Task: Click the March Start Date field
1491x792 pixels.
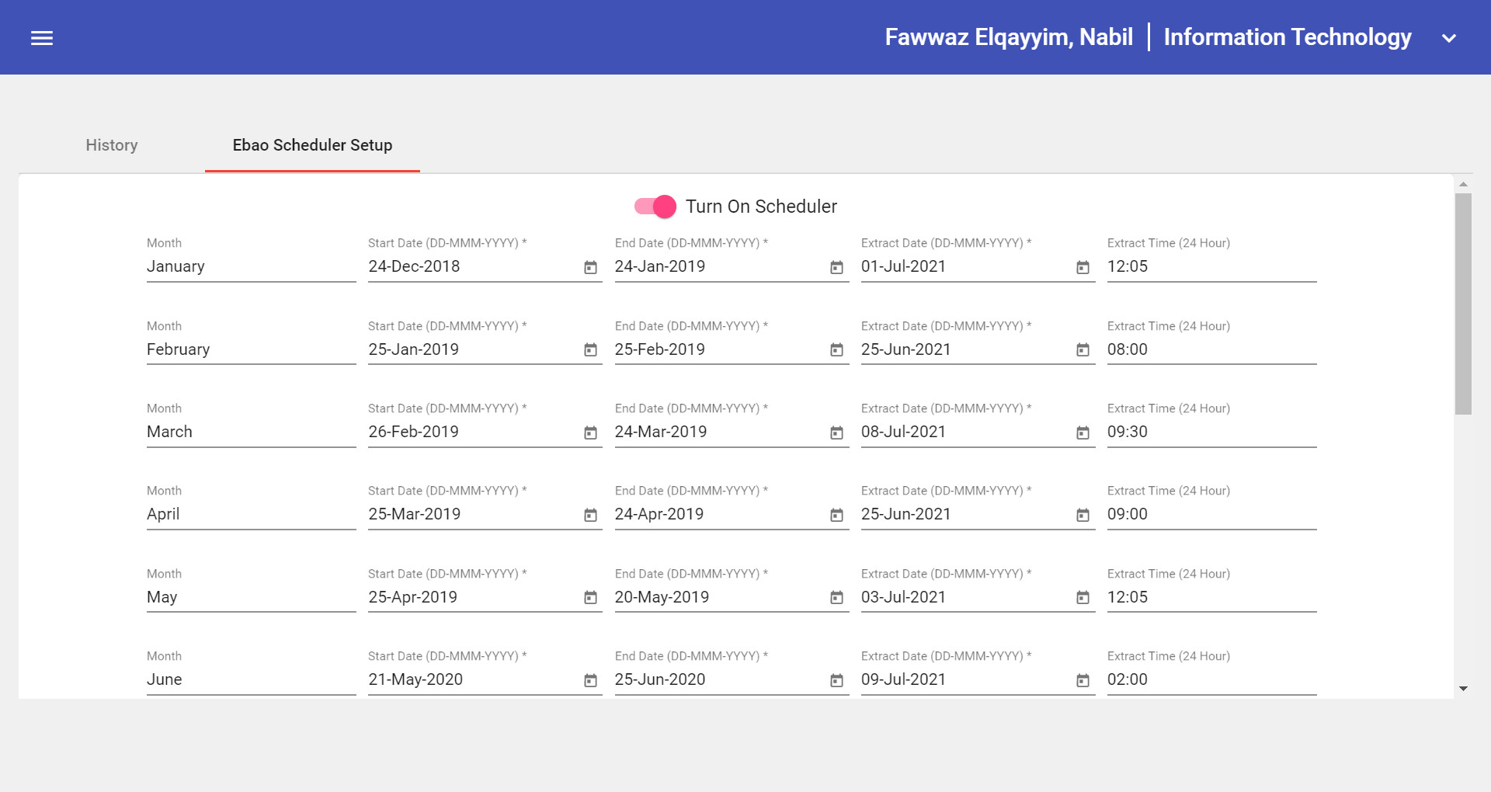Action: [x=466, y=432]
